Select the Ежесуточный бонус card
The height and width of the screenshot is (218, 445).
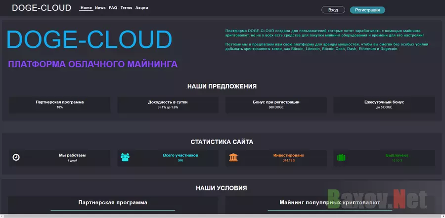coord(384,105)
